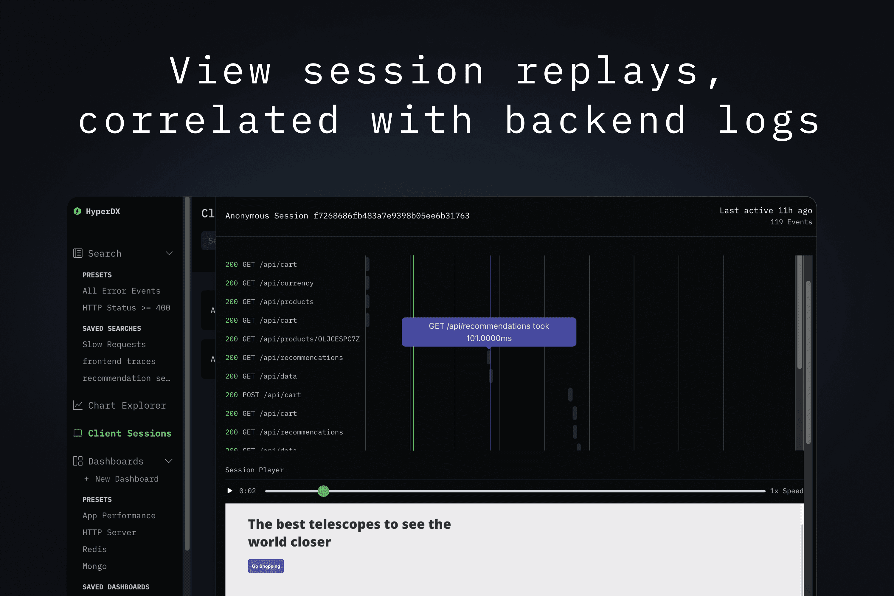Image resolution: width=894 pixels, height=596 pixels.
Task: Collapse the Dashboards section chevron
Action: (169, 461)
